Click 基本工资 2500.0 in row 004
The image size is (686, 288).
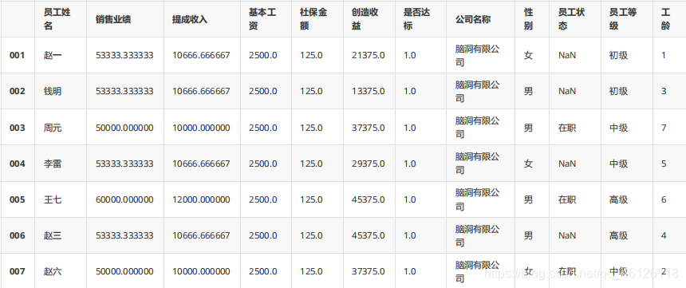click(x=263, y=164)
